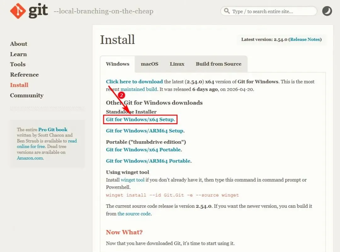Download Git for Windows/ARM64 Setup

[x=144, y=131]
